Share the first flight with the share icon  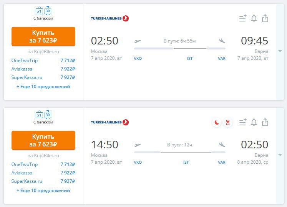coord(265,18)
